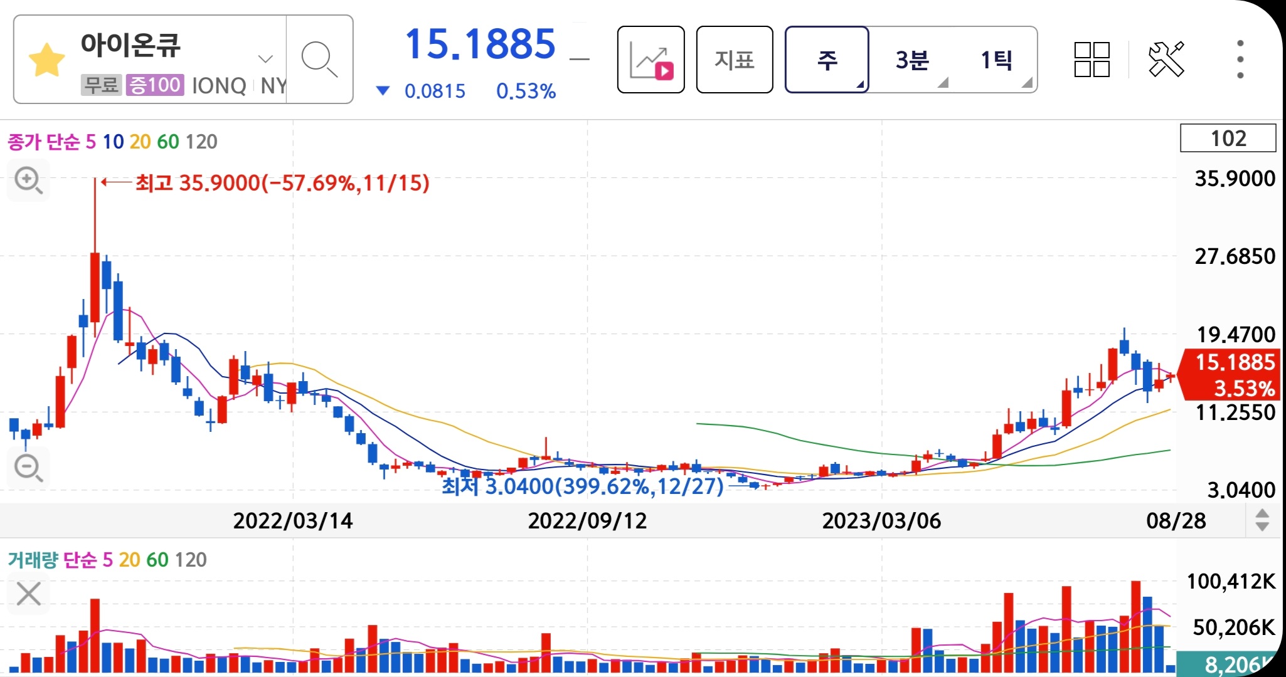Viewport: 1286px width, 677px height.
Task: Click the 2023/03/06 date label
Action: [x=881, y=521]
